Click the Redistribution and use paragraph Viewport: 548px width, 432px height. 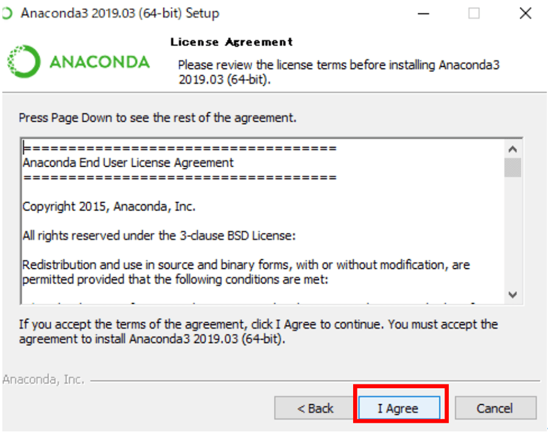(246, 272)
